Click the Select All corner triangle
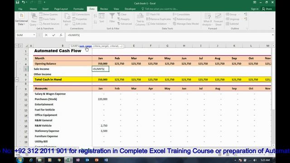 26,46
